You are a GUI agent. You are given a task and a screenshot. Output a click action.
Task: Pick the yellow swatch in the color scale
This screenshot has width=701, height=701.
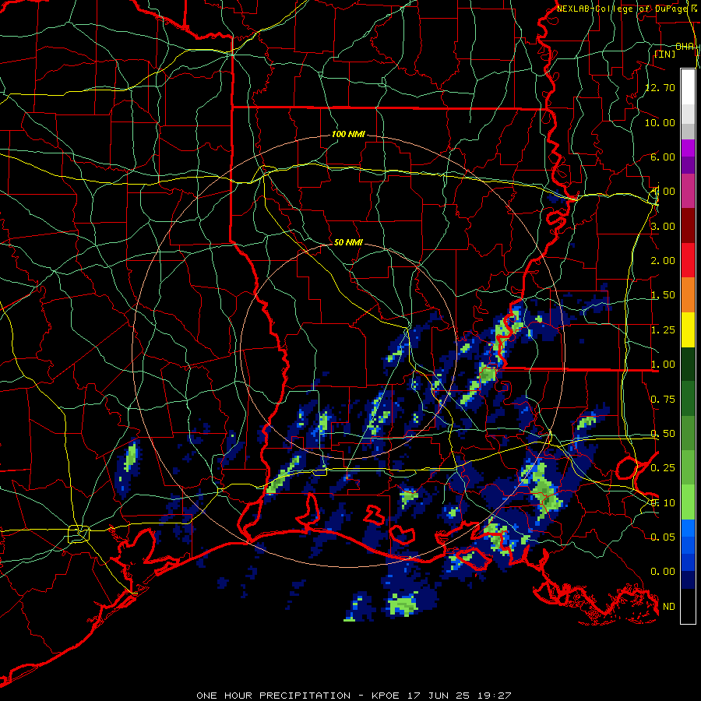click(688, 330)
